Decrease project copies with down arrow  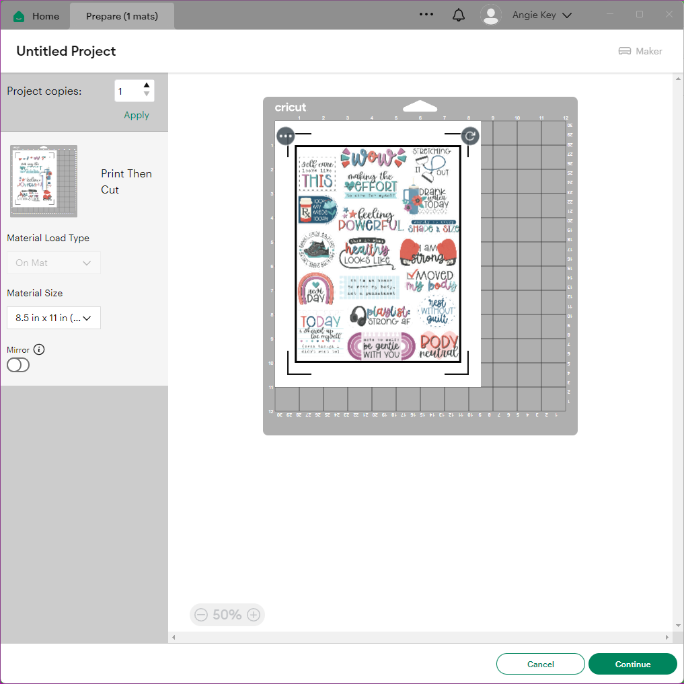(x=147, y=95)
